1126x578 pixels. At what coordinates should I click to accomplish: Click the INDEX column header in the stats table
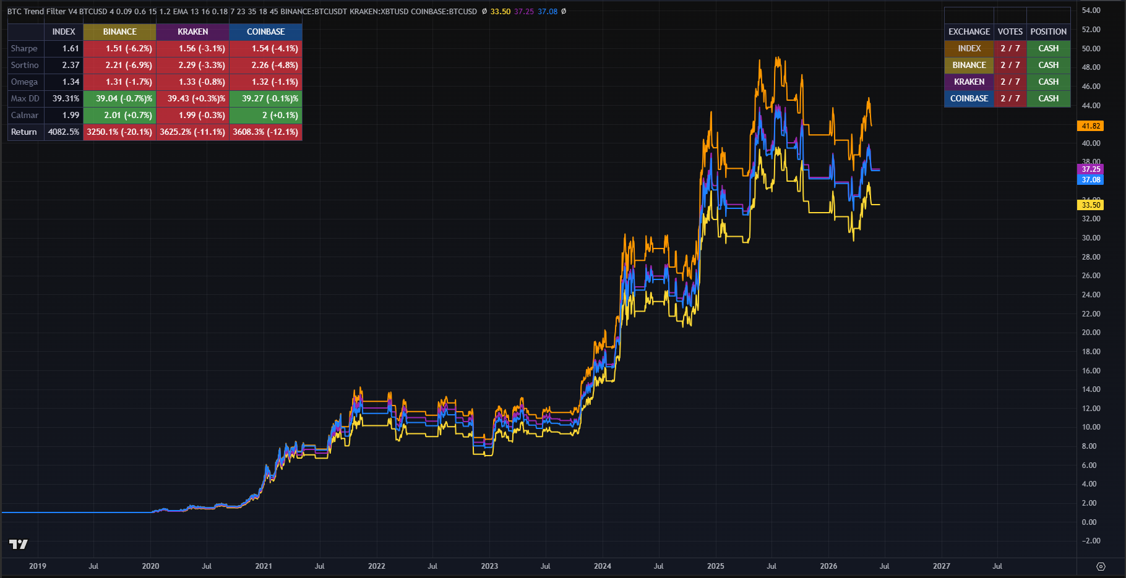tap(64, 32)
